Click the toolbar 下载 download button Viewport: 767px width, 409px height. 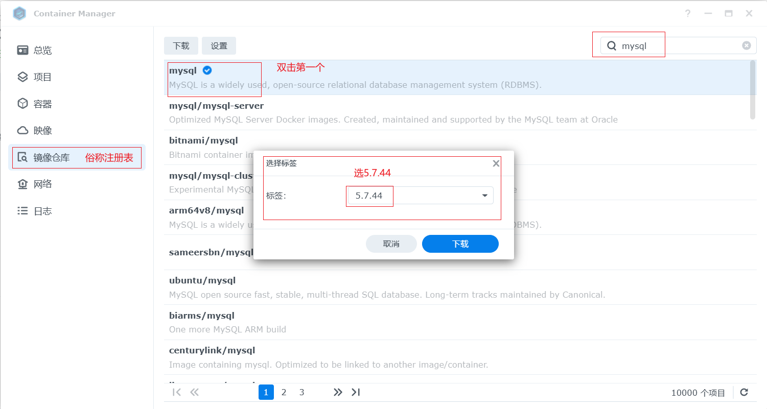point(181,45)
